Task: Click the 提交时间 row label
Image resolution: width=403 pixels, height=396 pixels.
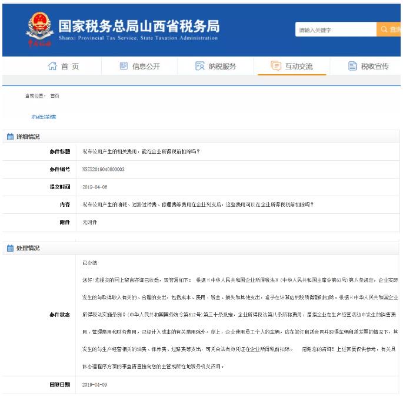Action: (60, 187)
